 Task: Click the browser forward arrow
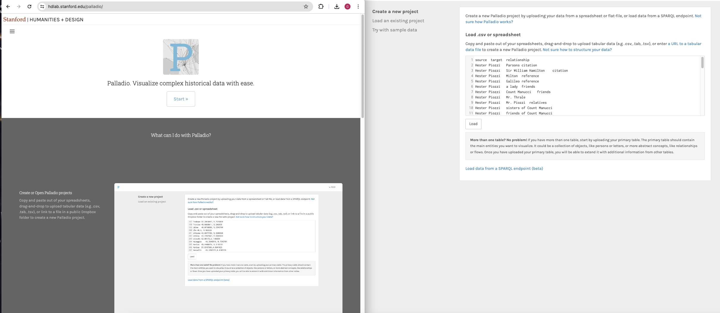pos(19,7)
